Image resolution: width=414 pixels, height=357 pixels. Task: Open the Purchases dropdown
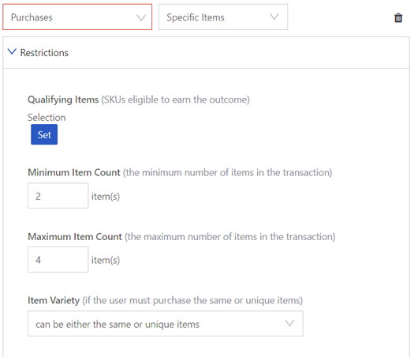point(77,17)
